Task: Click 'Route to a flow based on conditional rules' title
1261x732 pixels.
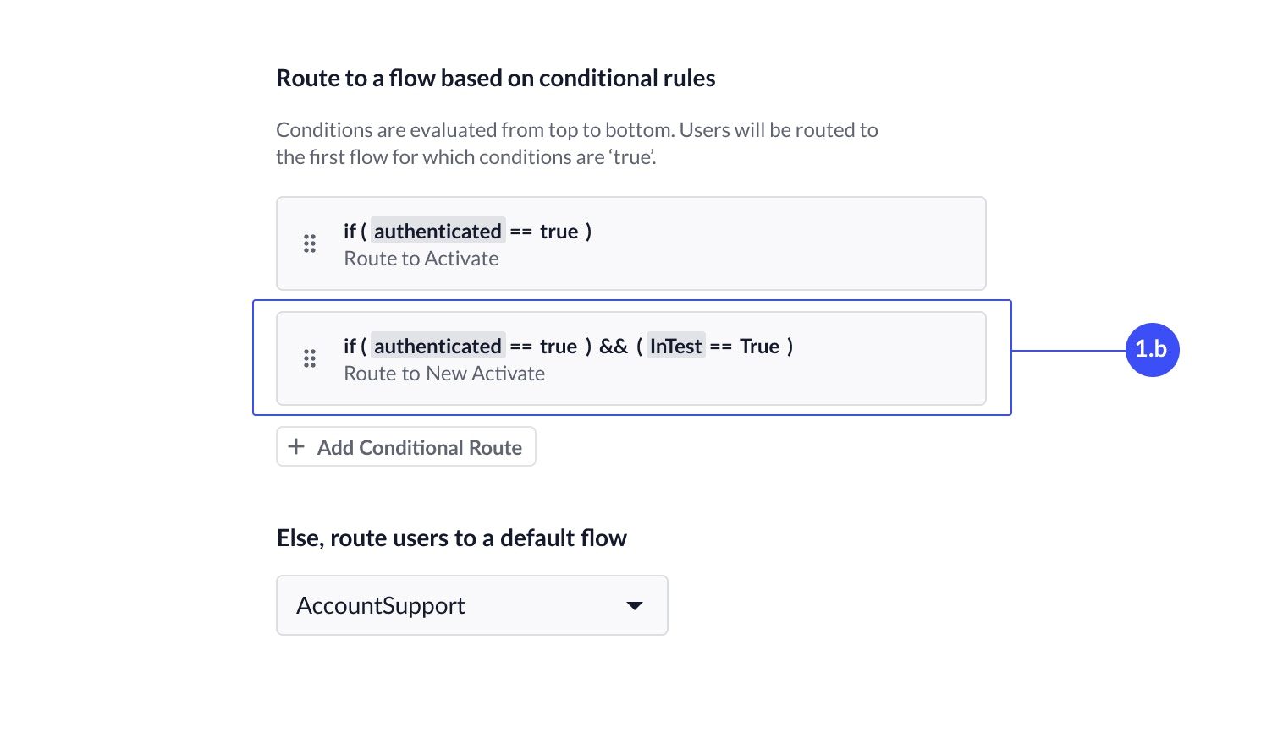Action: [496, 79]
